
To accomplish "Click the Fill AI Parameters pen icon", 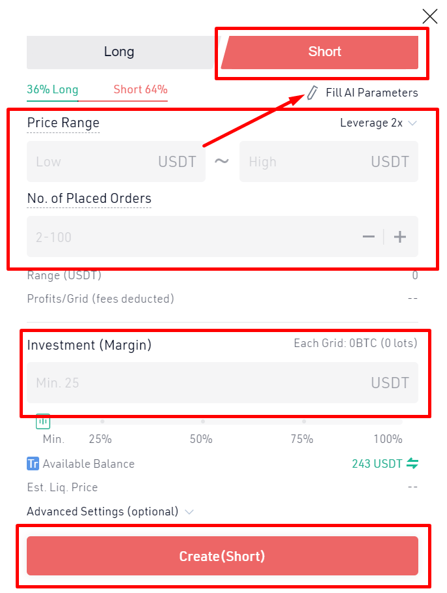I will [312, 93].
